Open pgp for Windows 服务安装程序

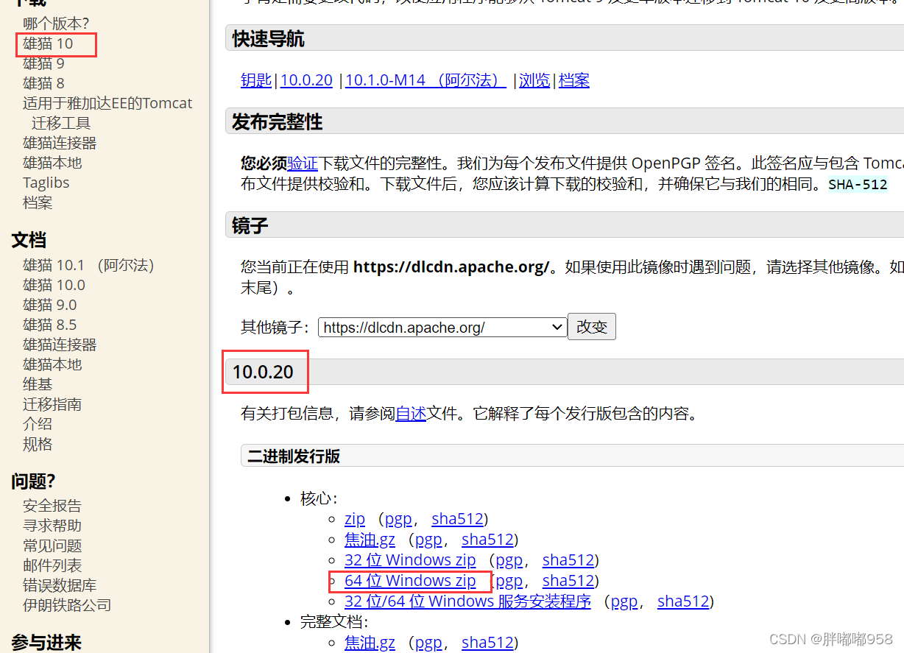tap(624, 601)
